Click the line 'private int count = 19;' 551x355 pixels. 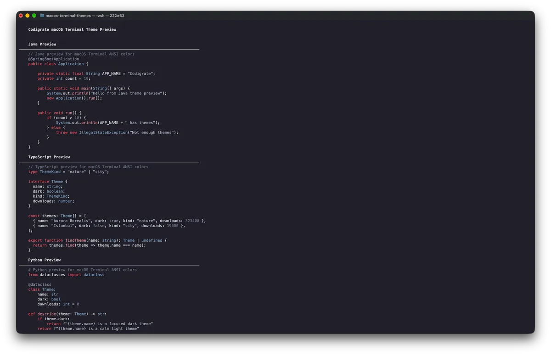pyautogui.click(x=64, y=78)
